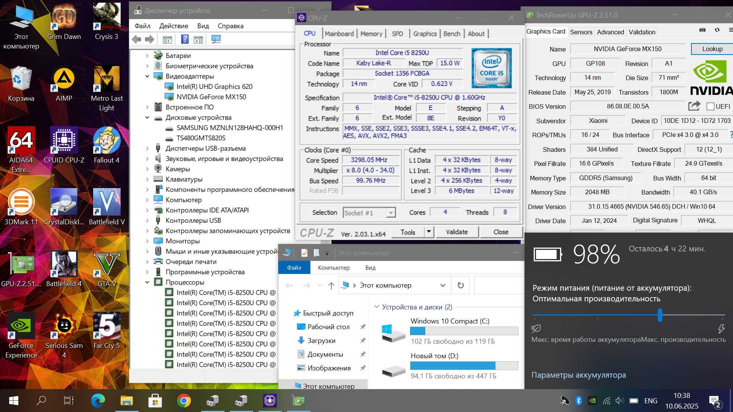733x412 pixels.
Task: Launch Battlefield V desktop icon
Action: tap(107, 207)
